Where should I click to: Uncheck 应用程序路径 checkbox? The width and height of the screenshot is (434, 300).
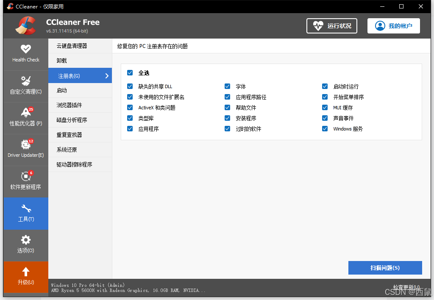227,97
